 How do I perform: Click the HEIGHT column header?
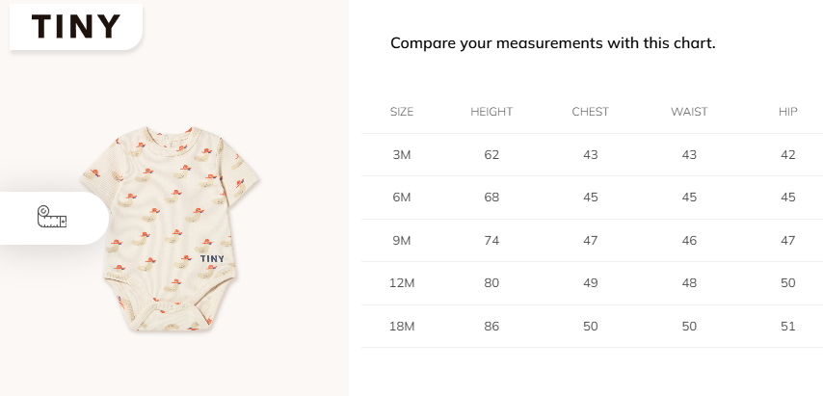(491, 112)
